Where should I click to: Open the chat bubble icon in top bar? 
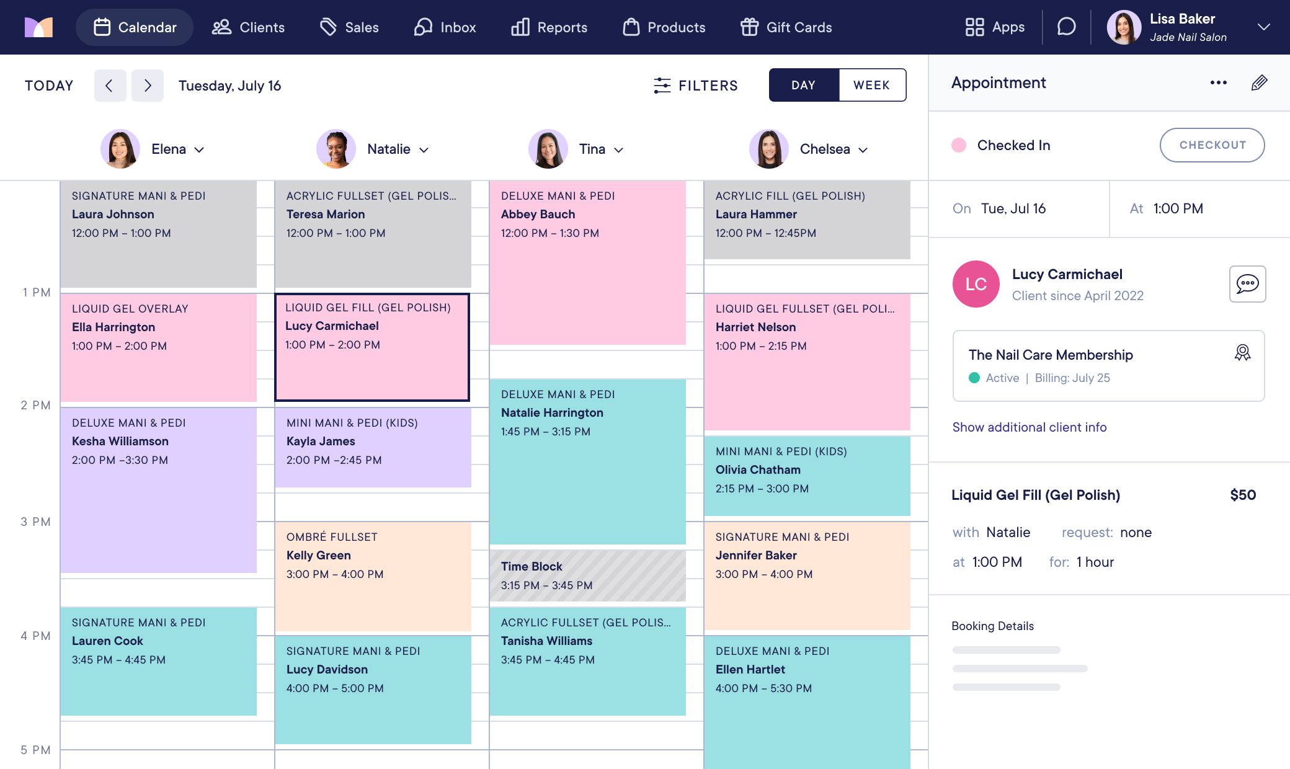[1066, 27]
